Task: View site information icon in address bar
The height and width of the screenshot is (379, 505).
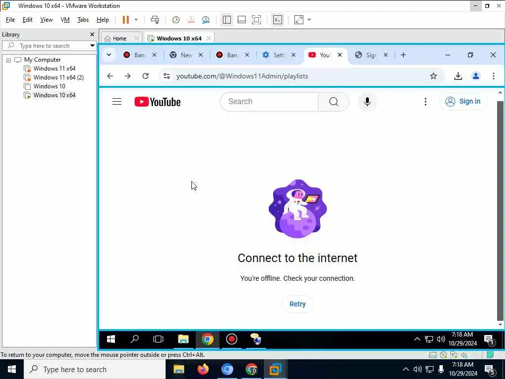Action: [167, 76]
